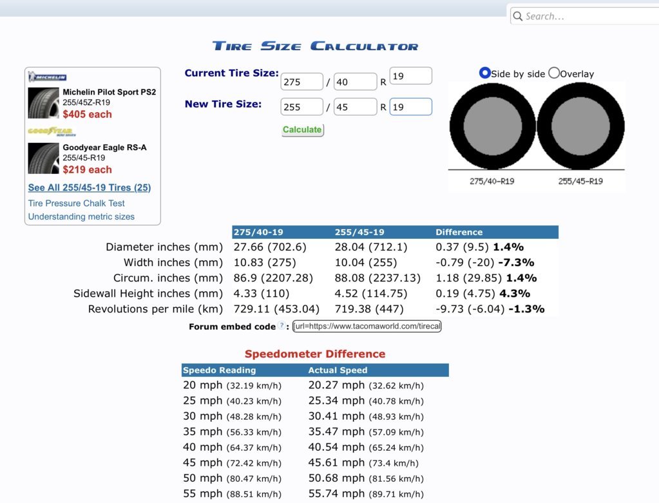
Task: Open Michelin Pilot Sport PS2 link
Action: tap(110, 92)
